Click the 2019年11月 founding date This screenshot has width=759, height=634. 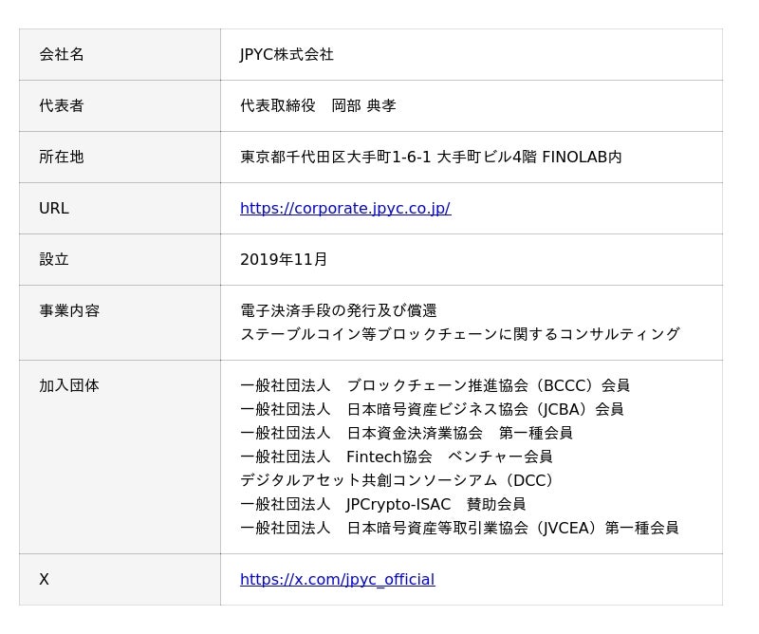[x=284, y=260]
